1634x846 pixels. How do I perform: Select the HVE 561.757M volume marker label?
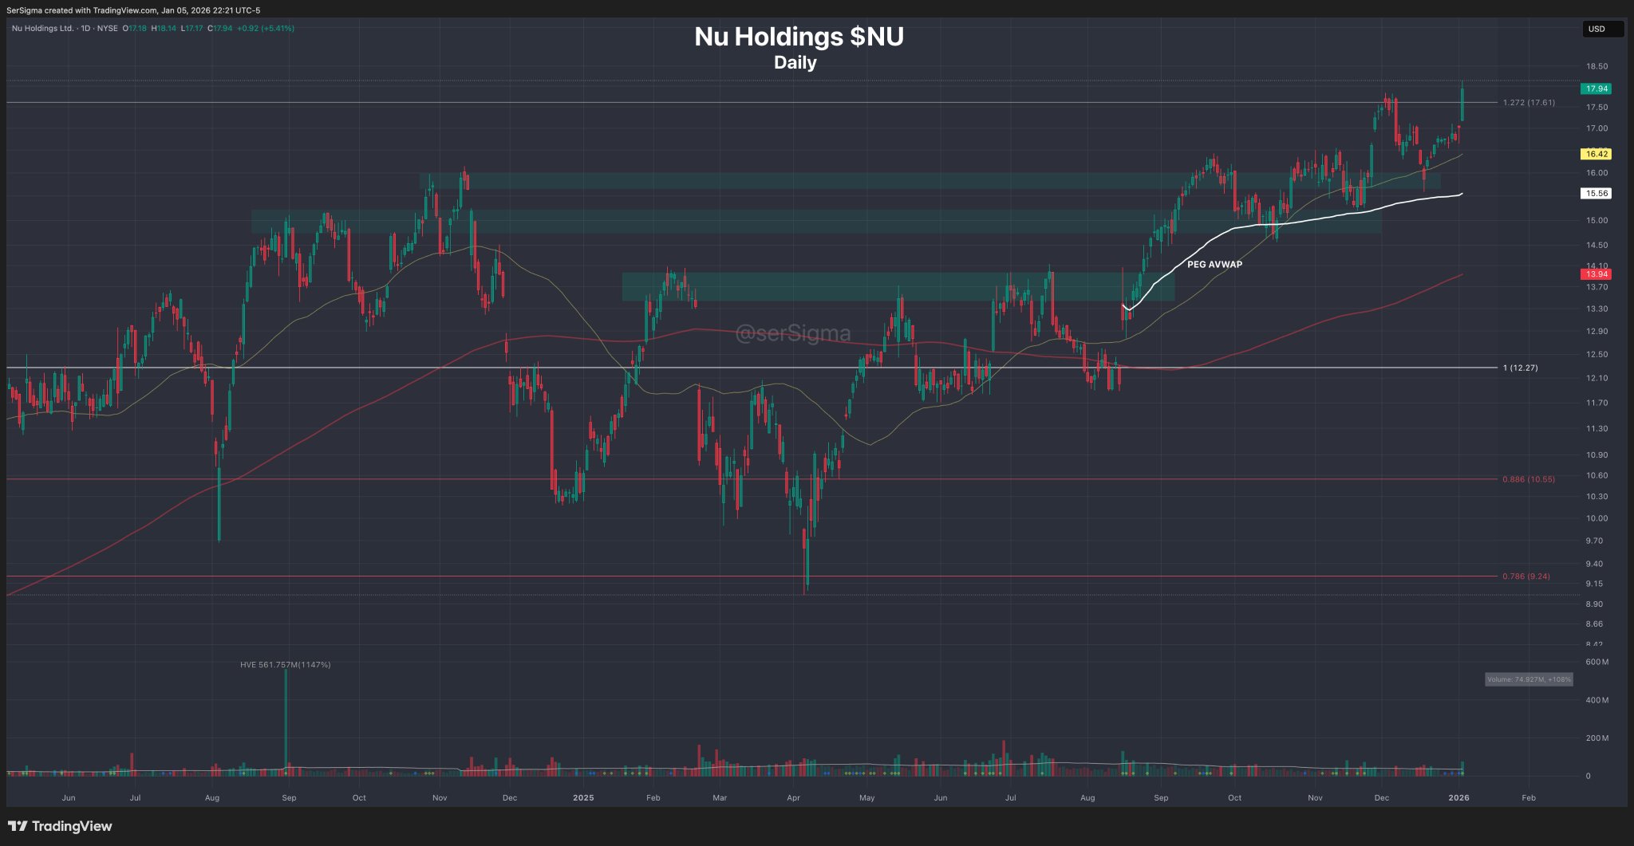(285, 664)
